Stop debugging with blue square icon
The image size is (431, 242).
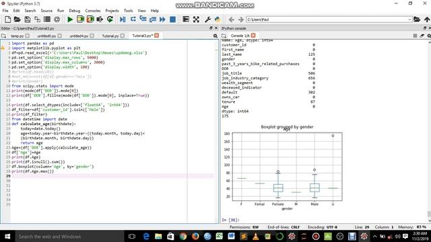tap(172, 19)
